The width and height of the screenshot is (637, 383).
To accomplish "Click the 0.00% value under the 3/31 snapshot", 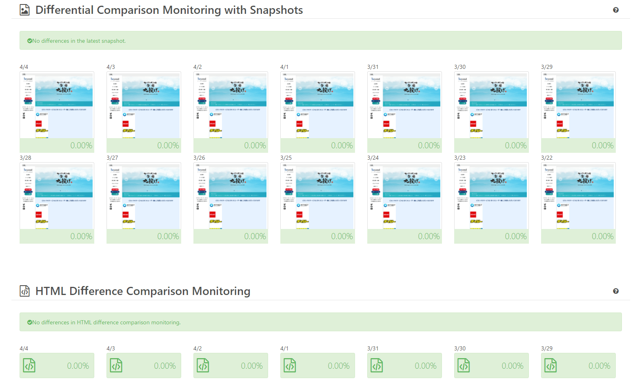I will click(x=428, y=145).
